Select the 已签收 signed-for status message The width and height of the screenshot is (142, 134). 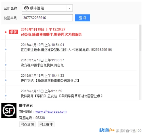(x=51, y=34)
